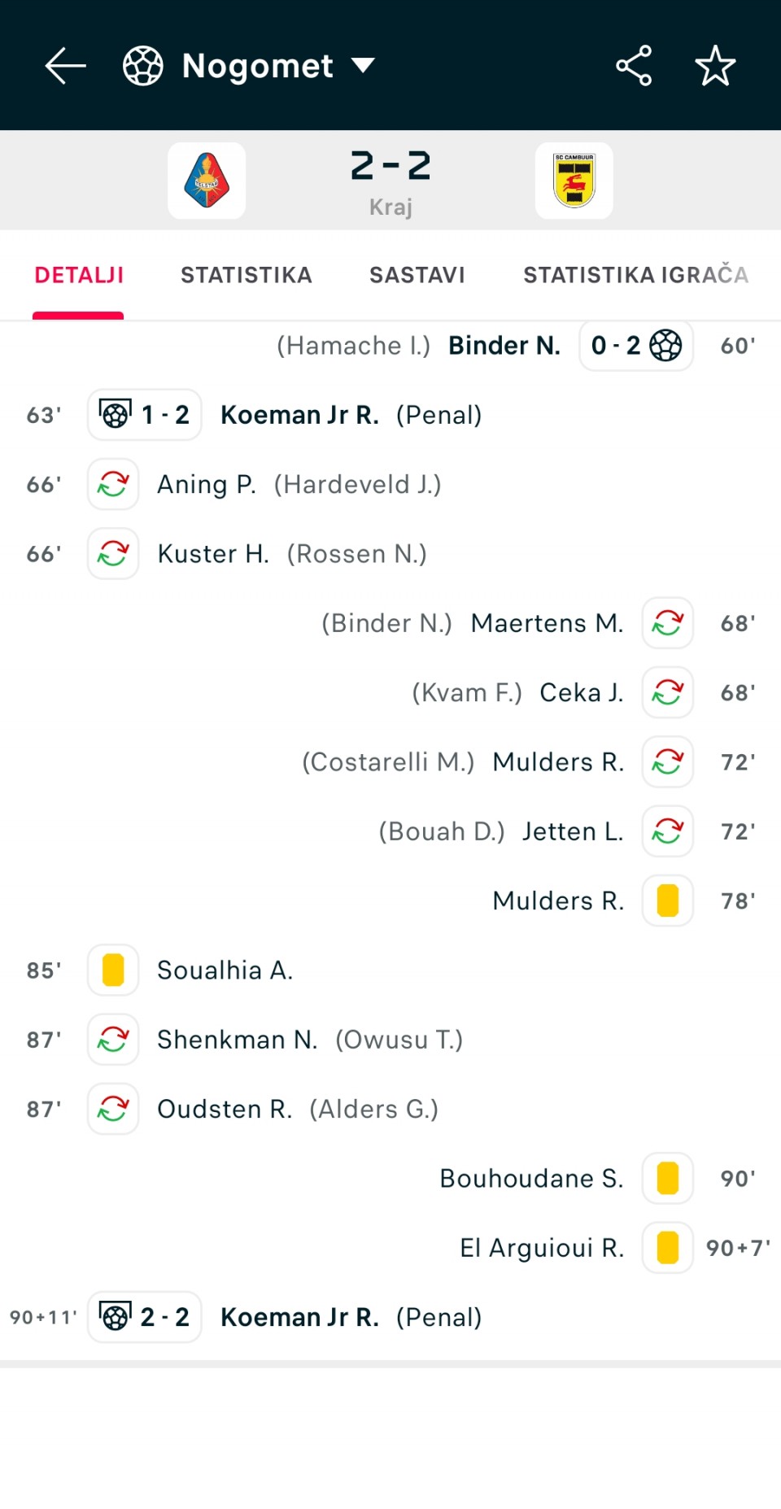The width and height of the screenshot is (781, 1509).
Task: Toggle the favorite star icon
Action: click(715, 66)
